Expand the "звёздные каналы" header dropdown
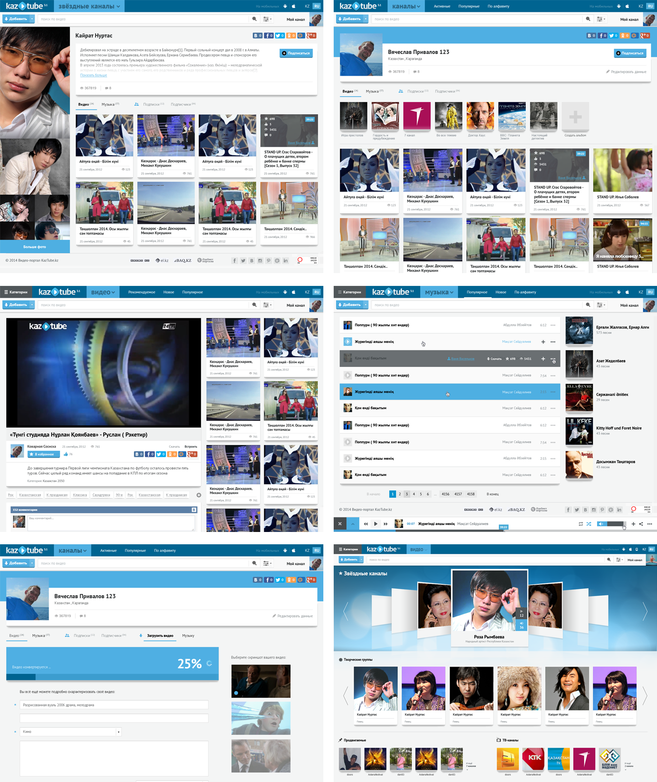This screenshot has width=657, height=782. pos(89,6)
